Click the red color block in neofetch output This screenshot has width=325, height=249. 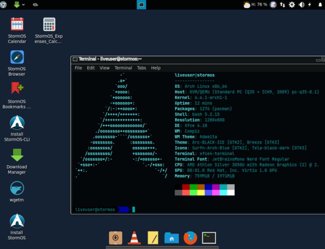point(186,187)
